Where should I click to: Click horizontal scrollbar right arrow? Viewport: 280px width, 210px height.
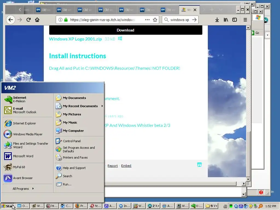(x=244, y=183)
